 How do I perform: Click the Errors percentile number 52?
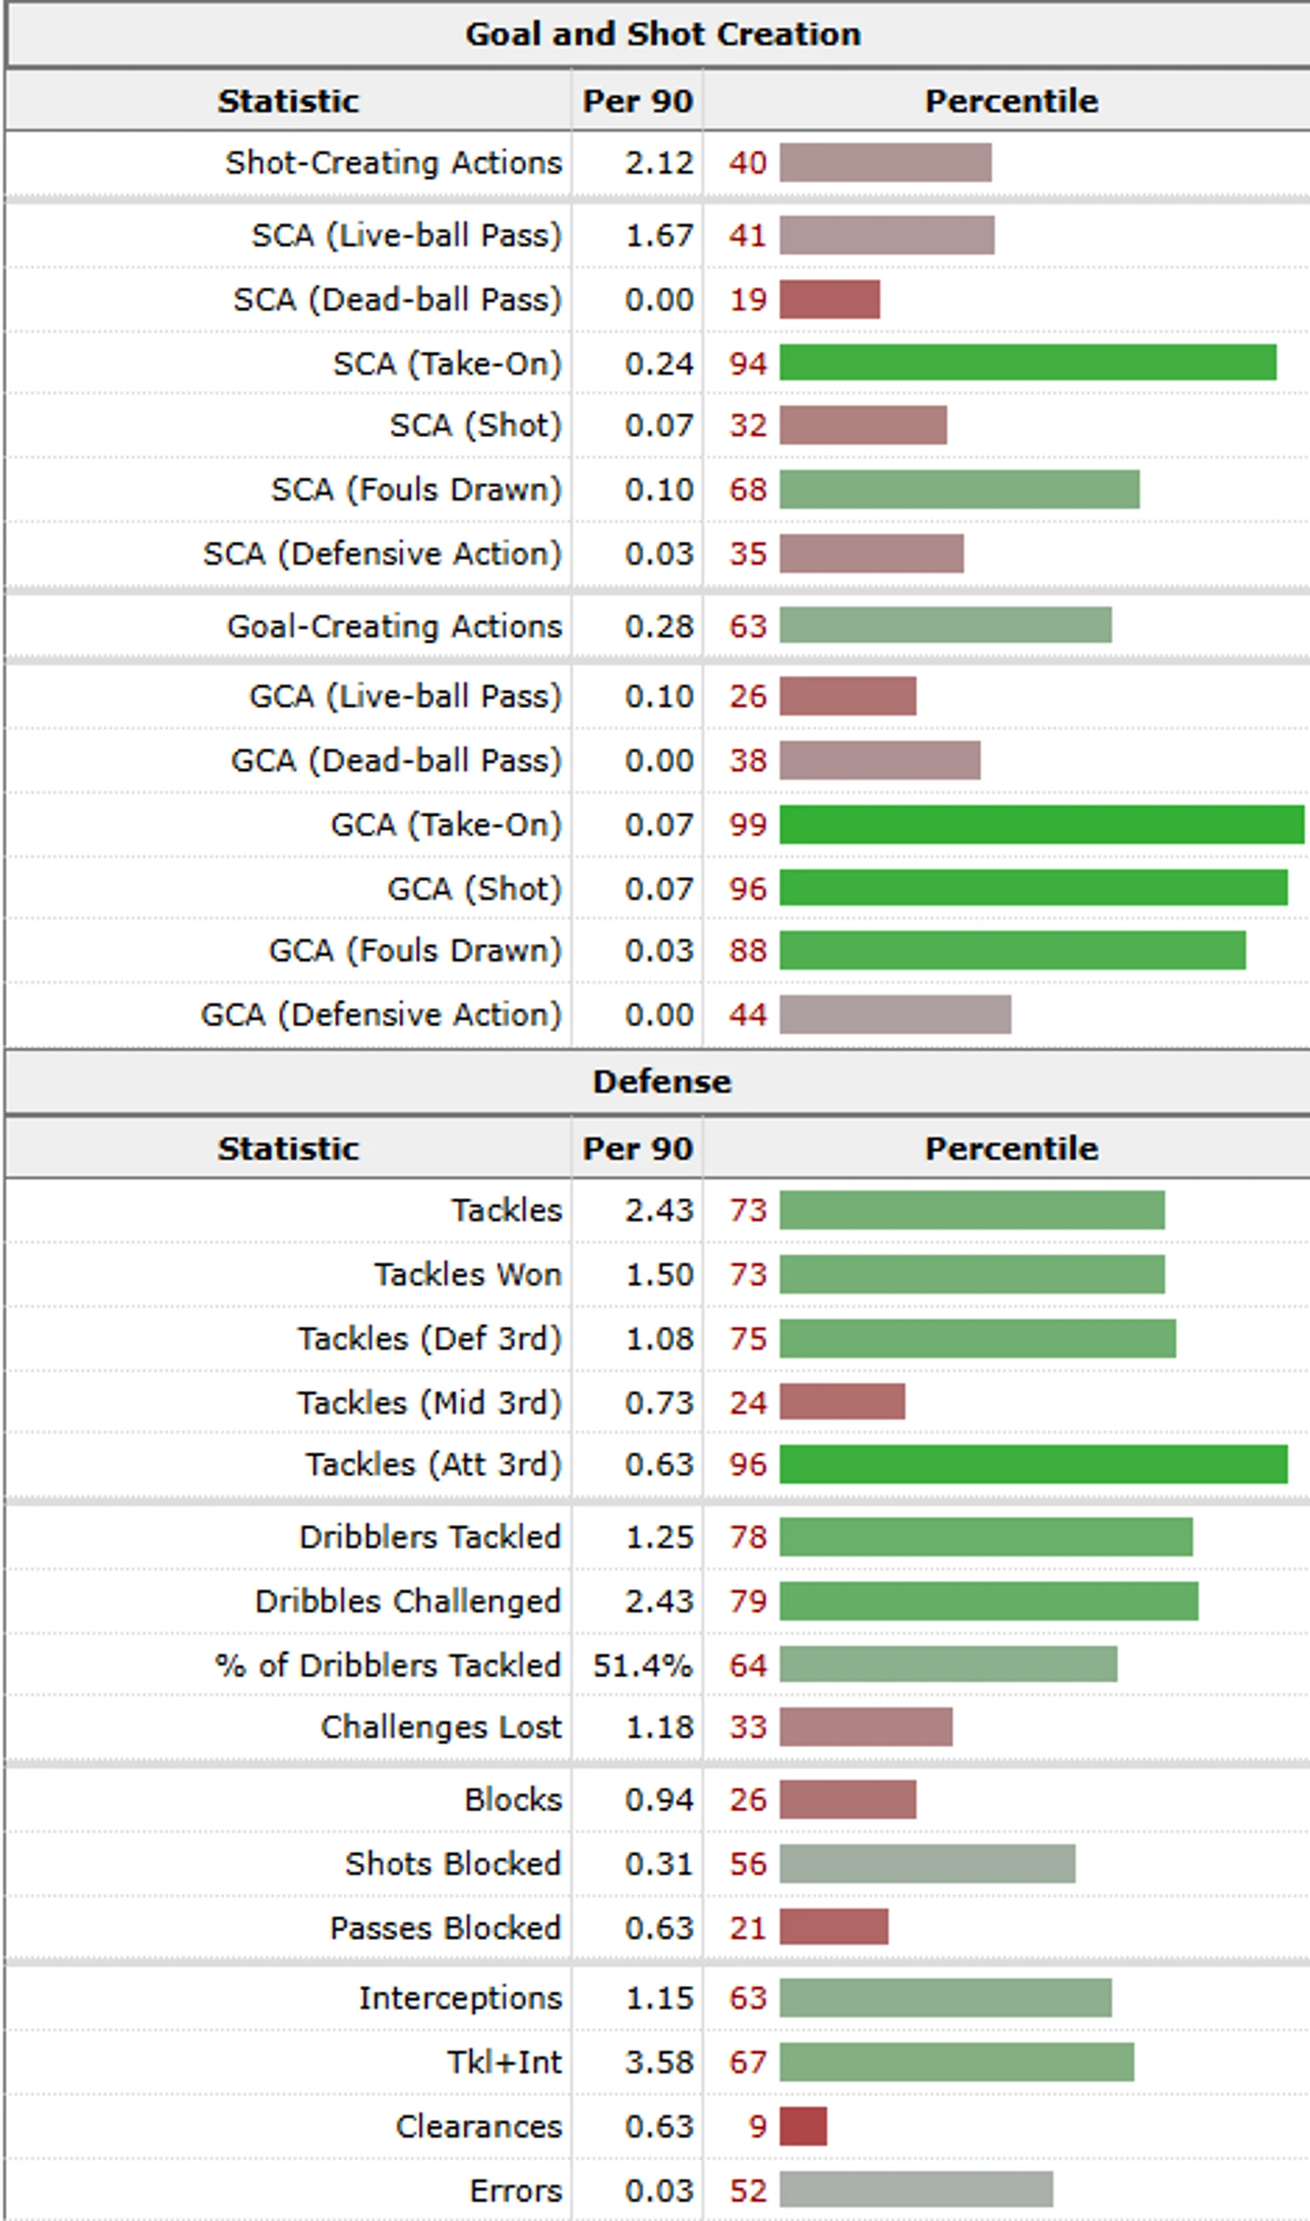click(x=747, y=2190)
